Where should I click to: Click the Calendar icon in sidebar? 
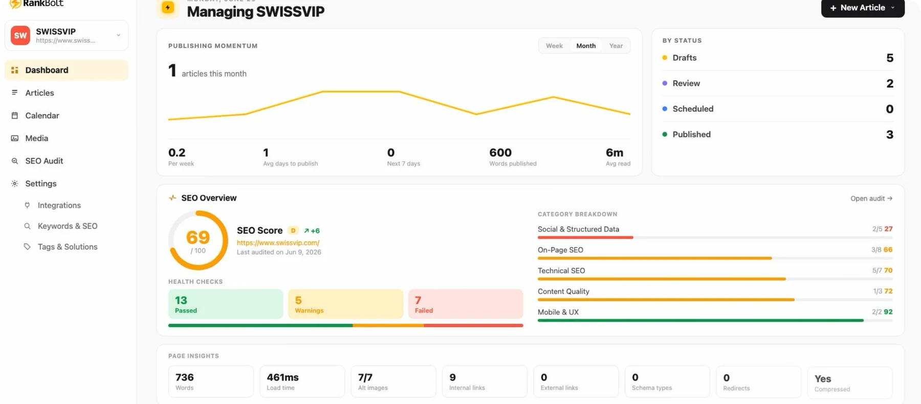(x=15, y=115)
